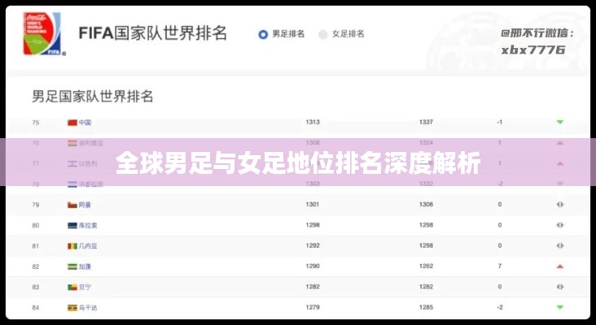This screenshot has height=325, width=596.
Task: Click the unchanged arrows icon in row 79
Action: (560, 204)
